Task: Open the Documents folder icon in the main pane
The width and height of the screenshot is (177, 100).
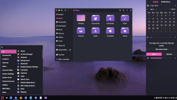Action: [95, 18]
